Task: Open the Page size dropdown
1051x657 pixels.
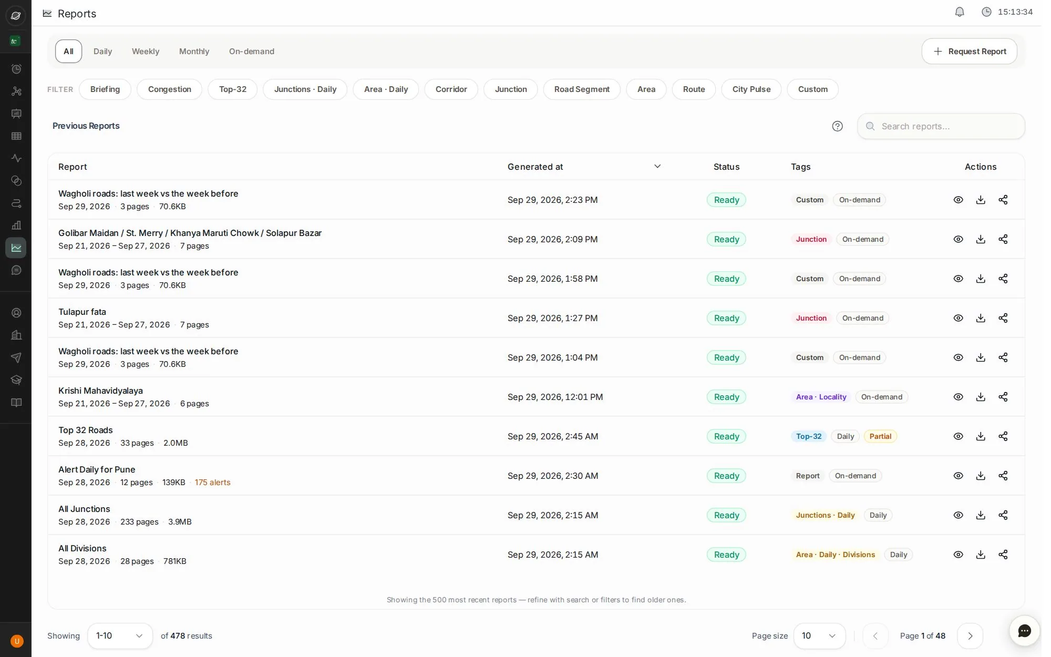Action: click(819, 636)
